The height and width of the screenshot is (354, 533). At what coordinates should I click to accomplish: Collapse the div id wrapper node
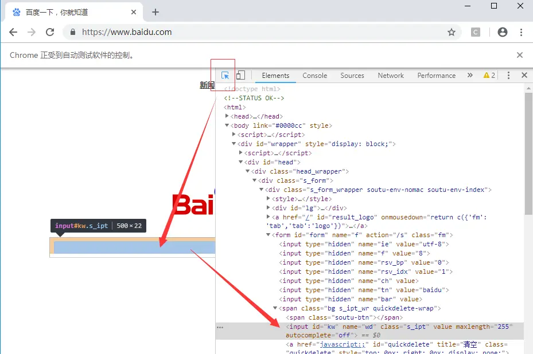(234, 144)
